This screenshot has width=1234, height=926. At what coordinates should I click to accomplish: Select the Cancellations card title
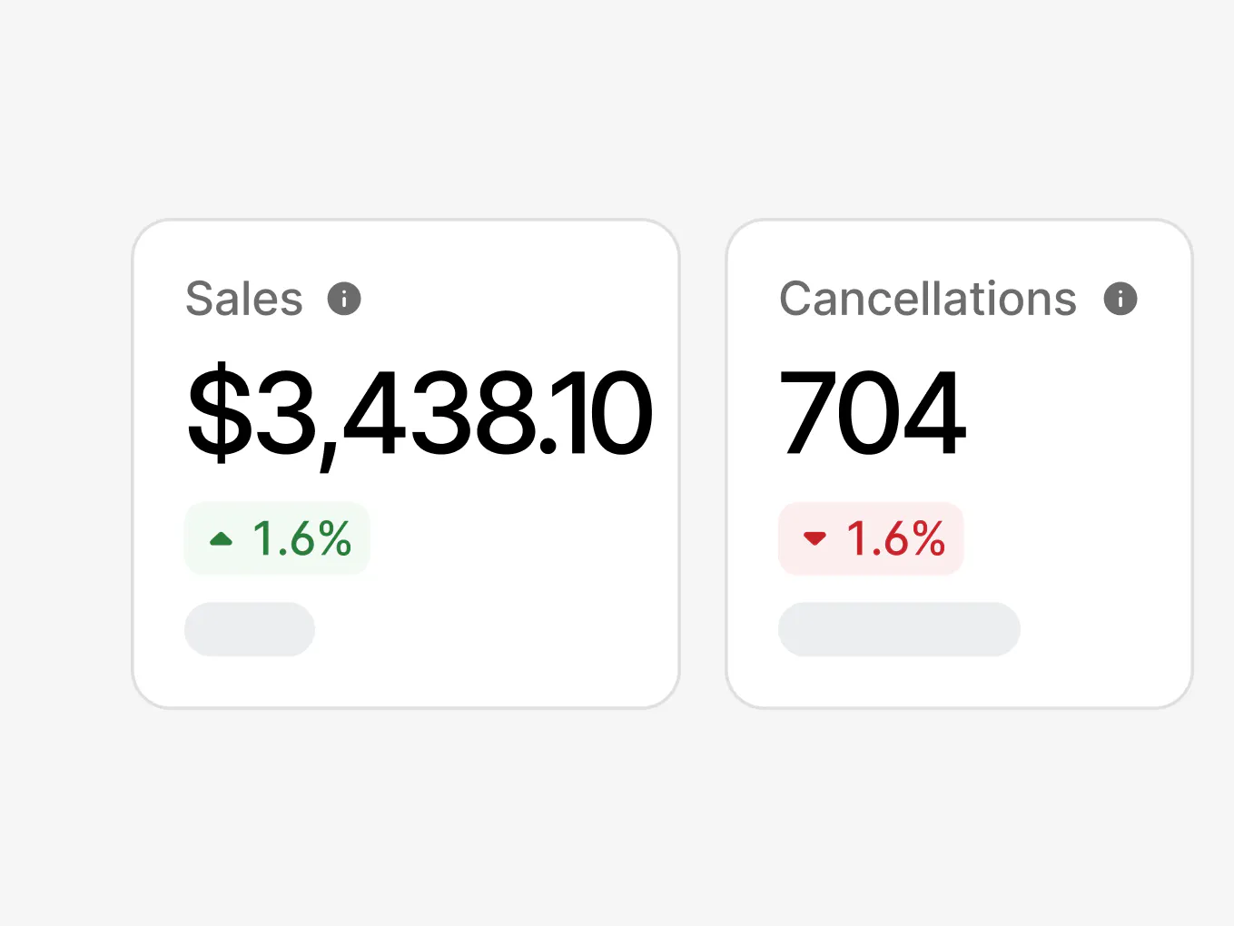928,299
